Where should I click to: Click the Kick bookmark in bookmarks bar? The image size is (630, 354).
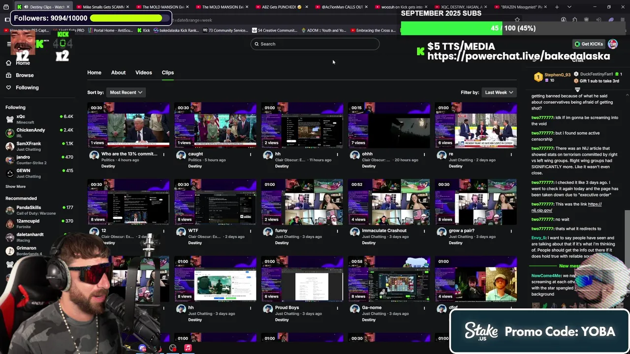[x=143, y=30]
